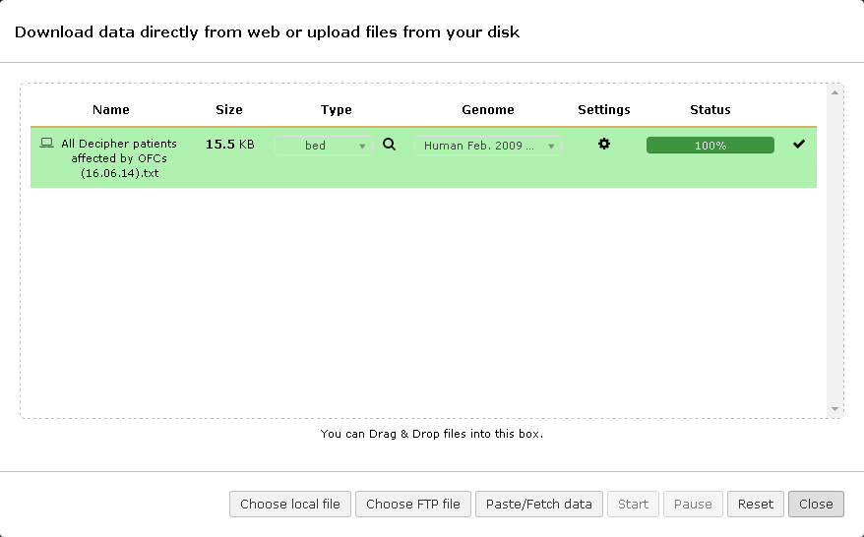Reset the upload list
This screenshot has width=864, height=537.
pyautogui.click(x=755, y=504)
